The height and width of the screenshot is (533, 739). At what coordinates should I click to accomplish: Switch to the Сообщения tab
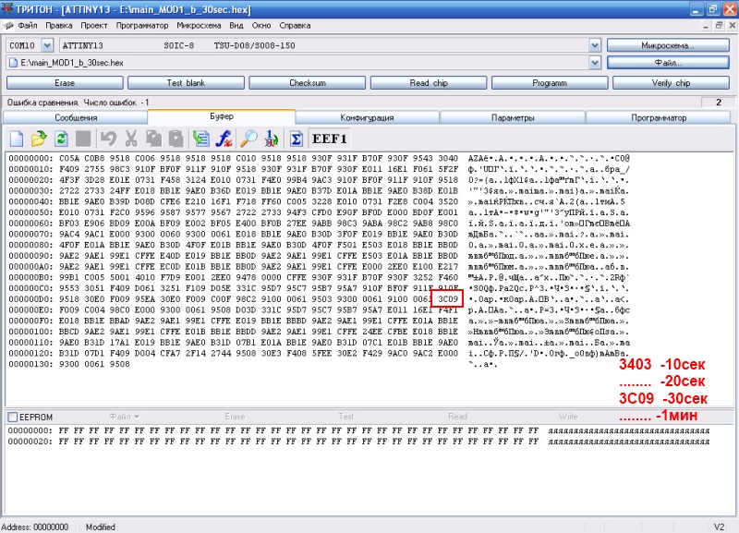(x=76, y=118)
